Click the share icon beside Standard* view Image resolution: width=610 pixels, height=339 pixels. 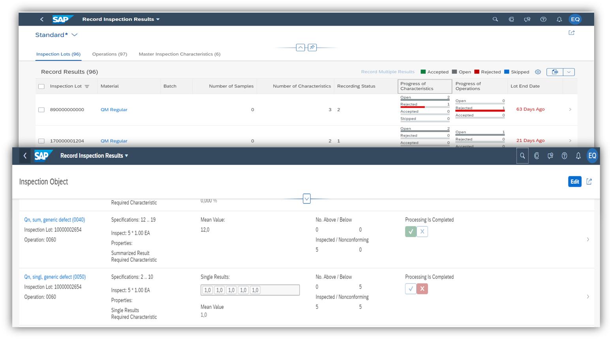click(571, 33)
